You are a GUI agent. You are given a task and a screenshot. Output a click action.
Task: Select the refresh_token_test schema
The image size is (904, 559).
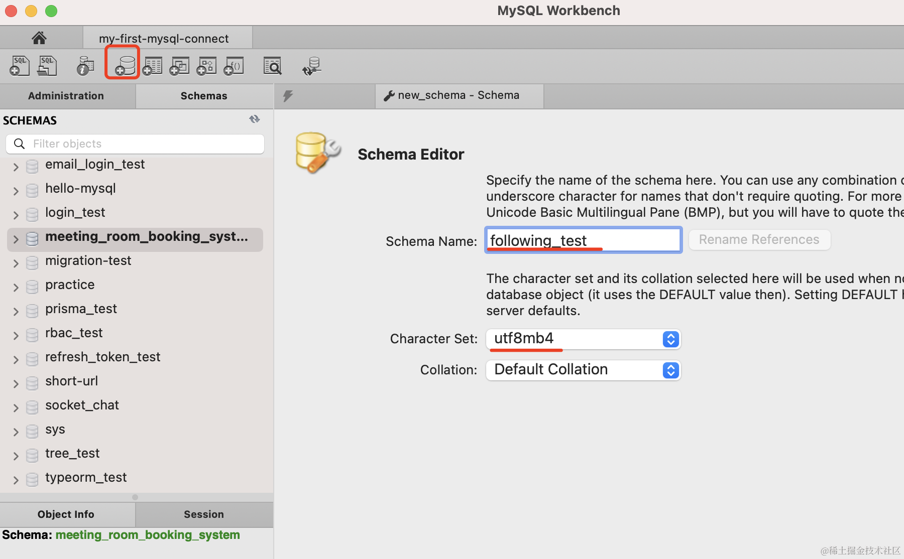[102, 357]
